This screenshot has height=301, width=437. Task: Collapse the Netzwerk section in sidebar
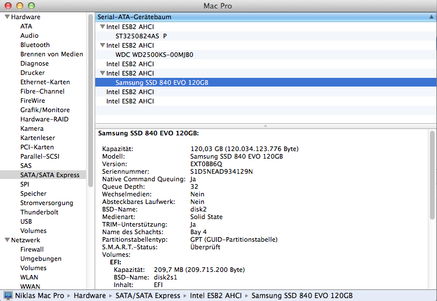7,239
